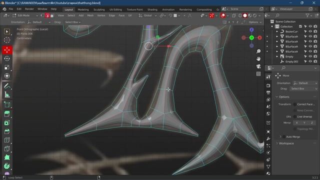Enable Correct Face Attributes checkbox
This screenshot has width=320, height=180.
294,104
